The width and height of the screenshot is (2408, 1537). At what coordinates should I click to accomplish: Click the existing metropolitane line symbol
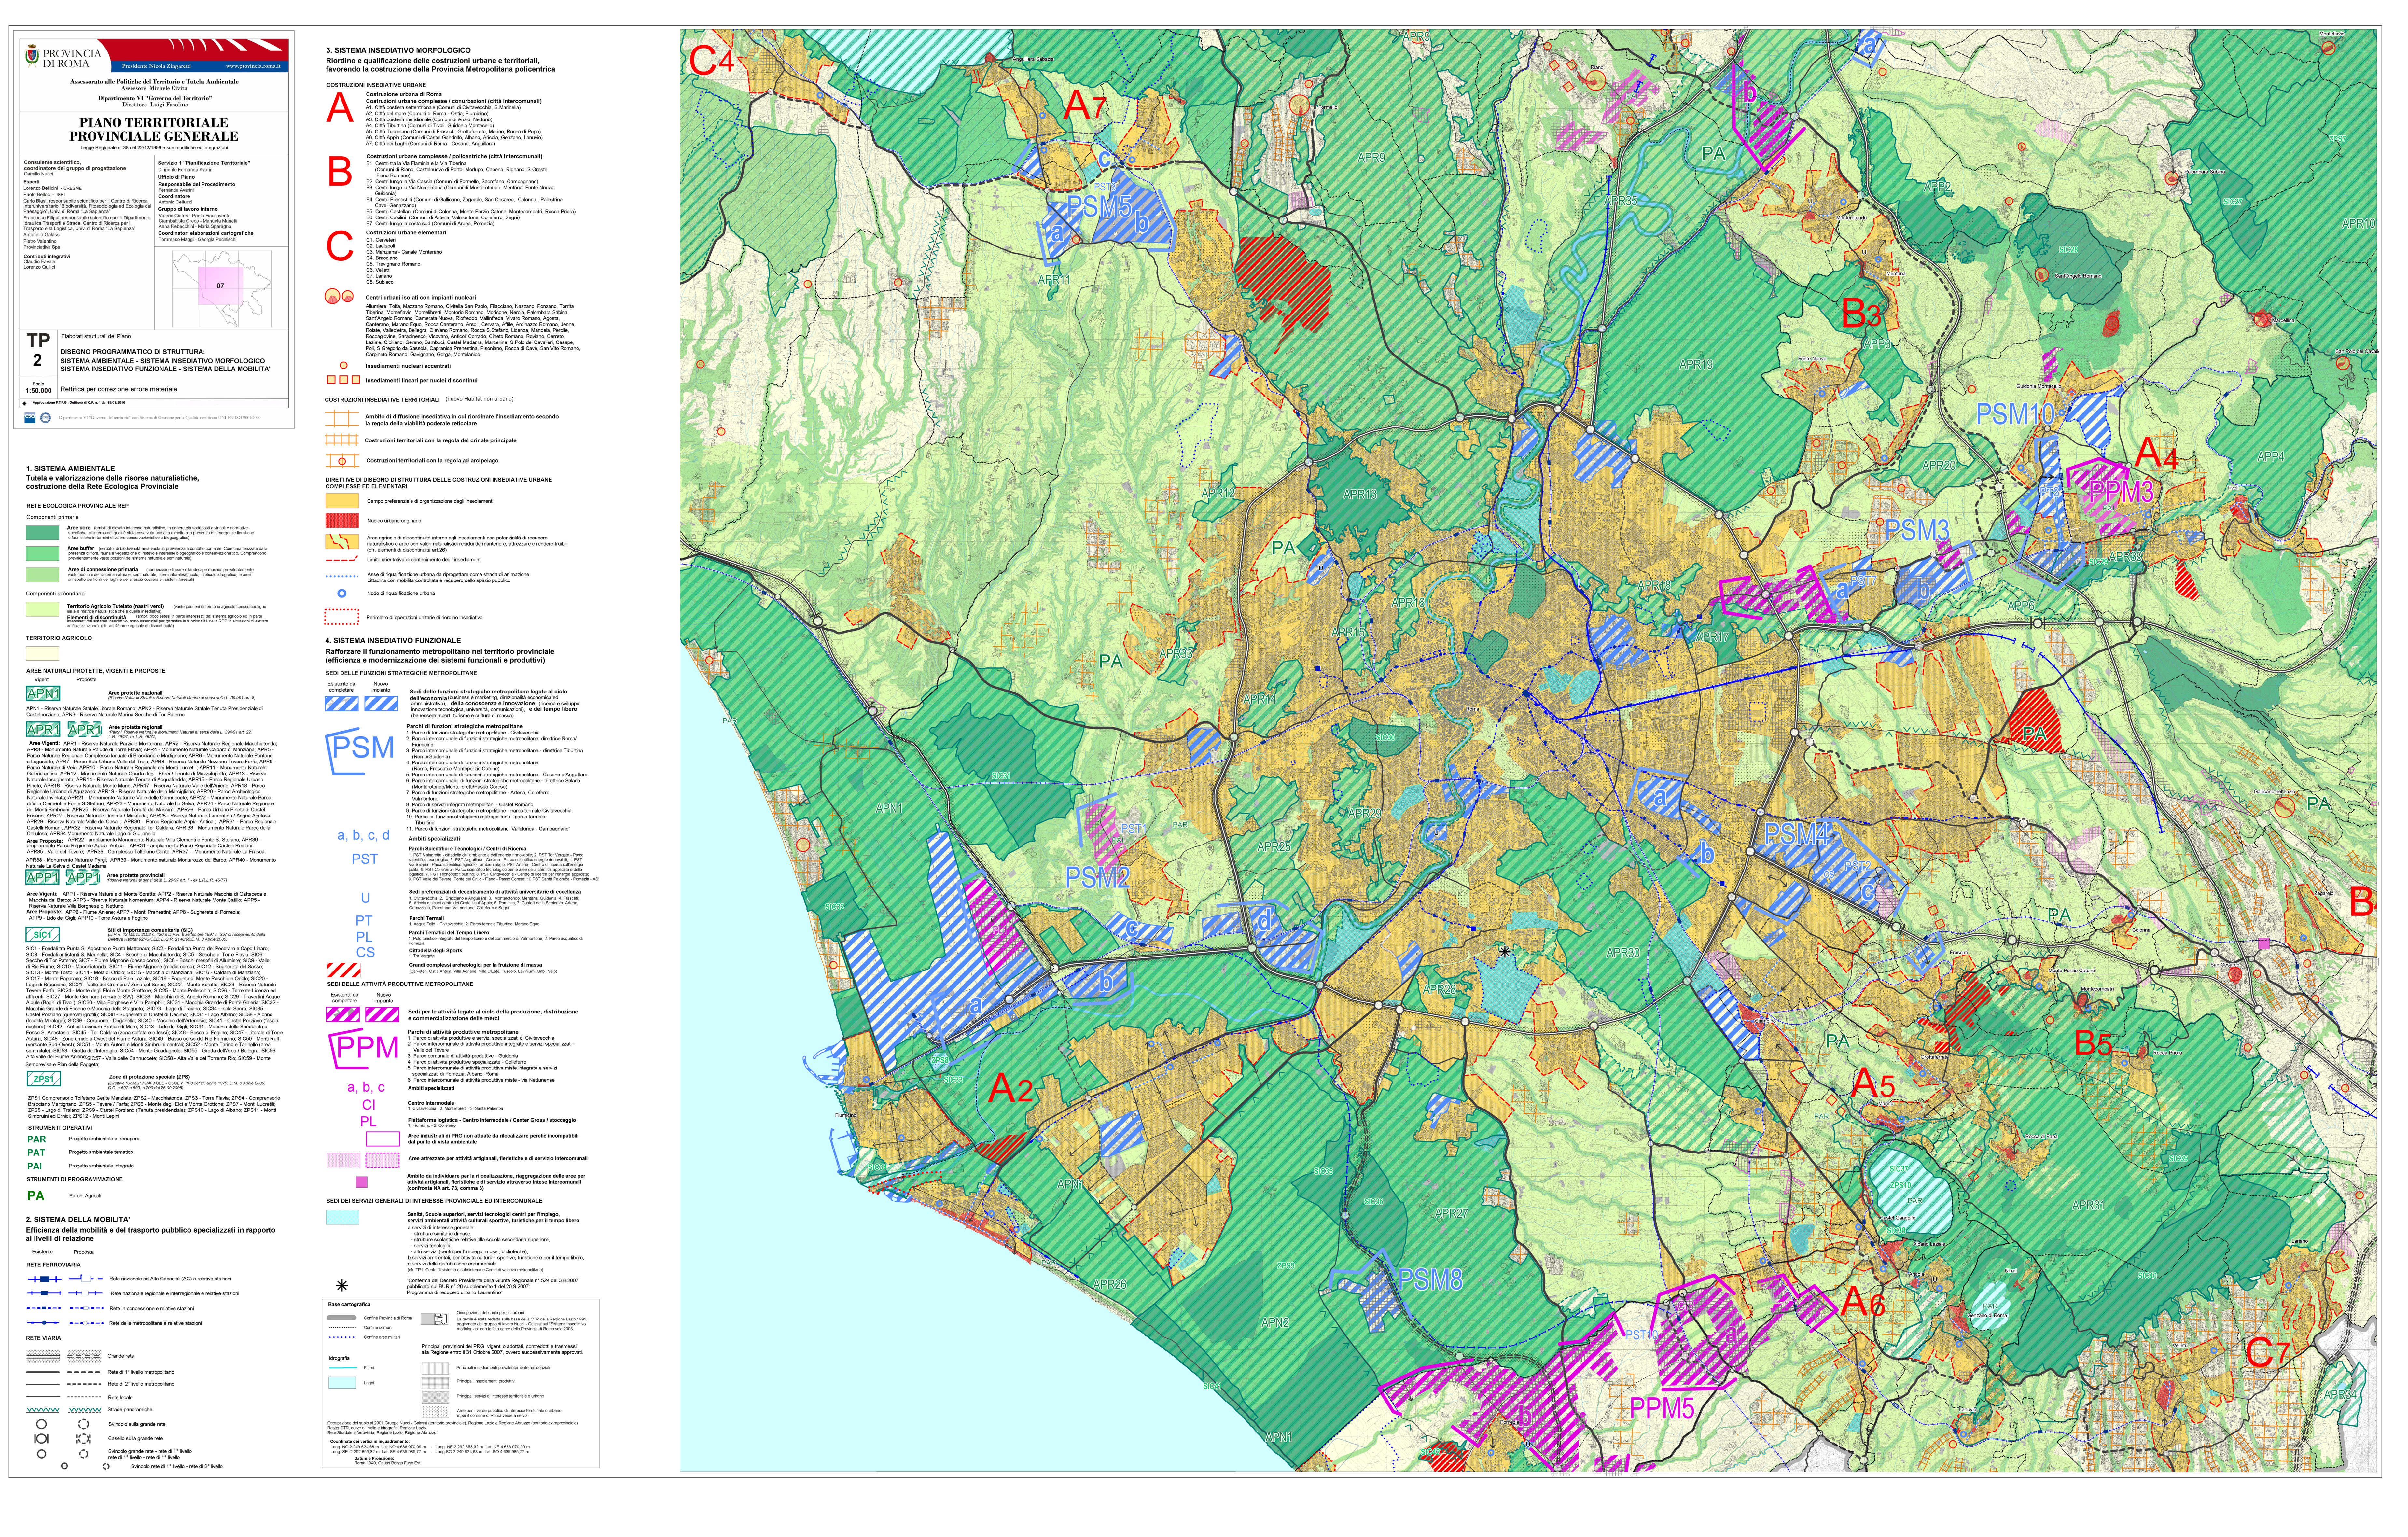(43, 1323)
